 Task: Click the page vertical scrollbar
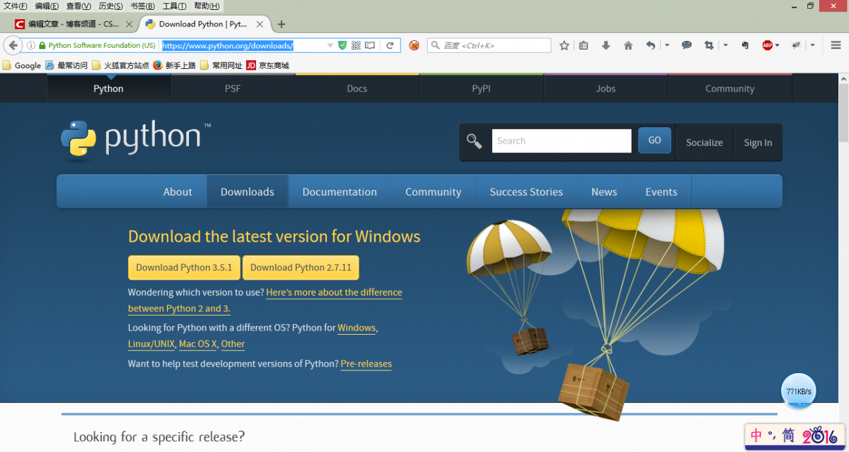coord(844,262)
